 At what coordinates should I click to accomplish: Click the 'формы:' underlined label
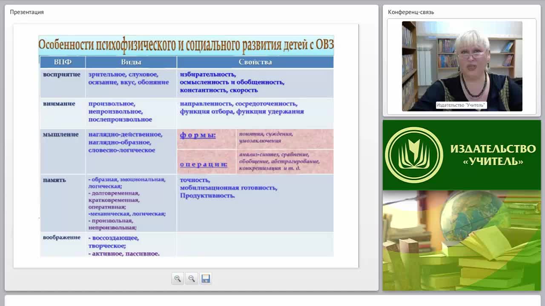(x=198, y=135)
